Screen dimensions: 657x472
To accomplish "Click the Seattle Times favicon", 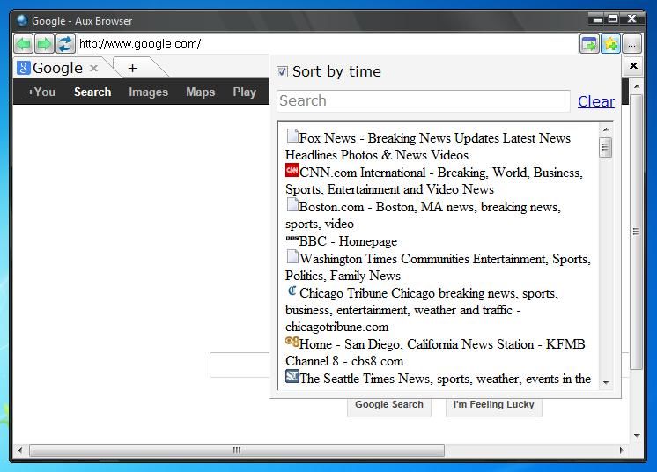I will (292, 376).
